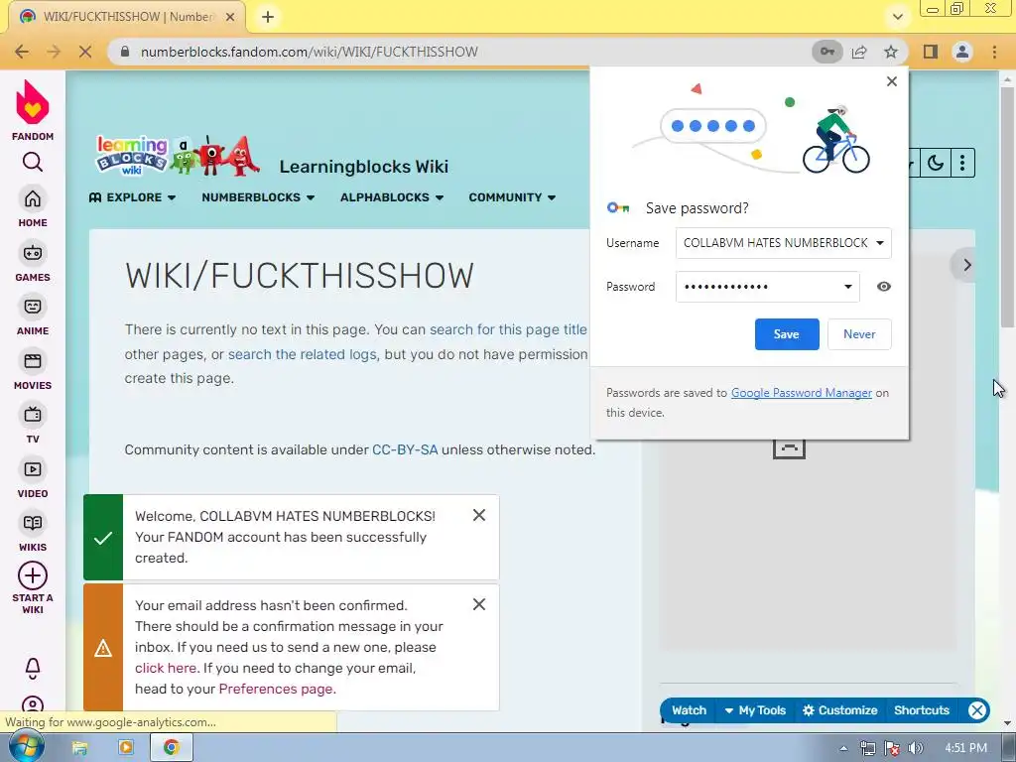Viewport: 1016px width, 762px height.
Task: Click the Learningblocks Wiki logo
Action: pyautogui.click(x=178, y=156)
